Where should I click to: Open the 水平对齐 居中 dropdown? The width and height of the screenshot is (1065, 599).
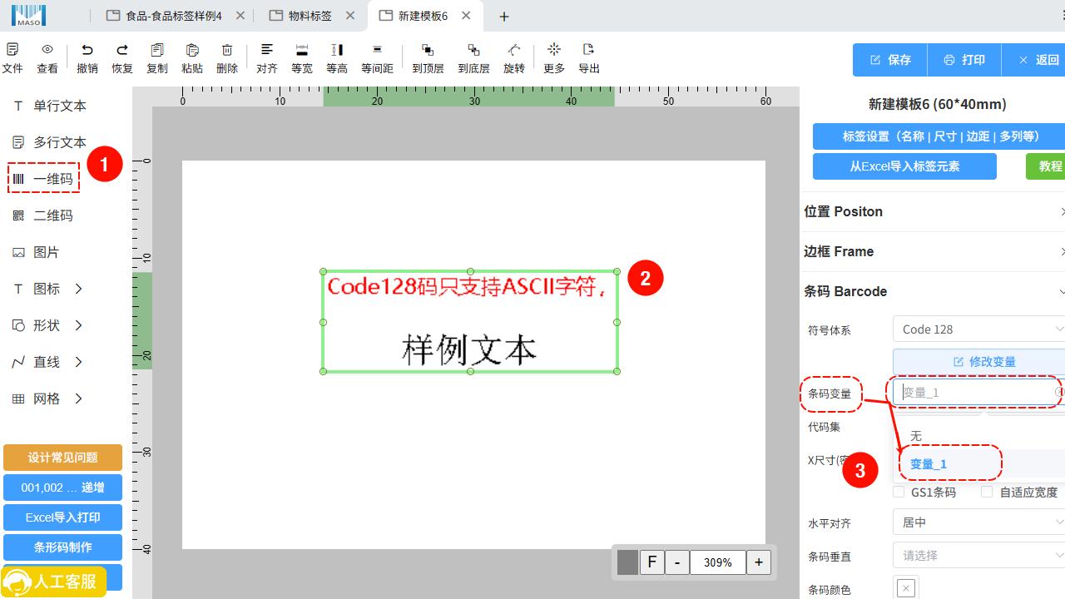[x=978, y=522]
